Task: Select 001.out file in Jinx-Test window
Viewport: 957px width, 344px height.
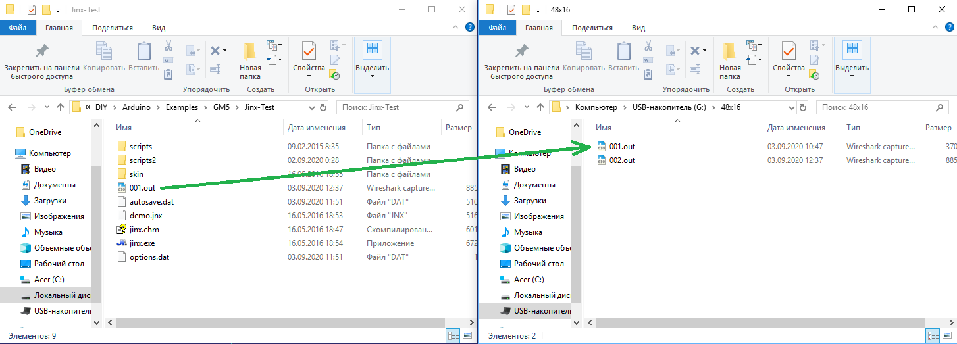Action: pyautogui.click(x=142, y=187)
